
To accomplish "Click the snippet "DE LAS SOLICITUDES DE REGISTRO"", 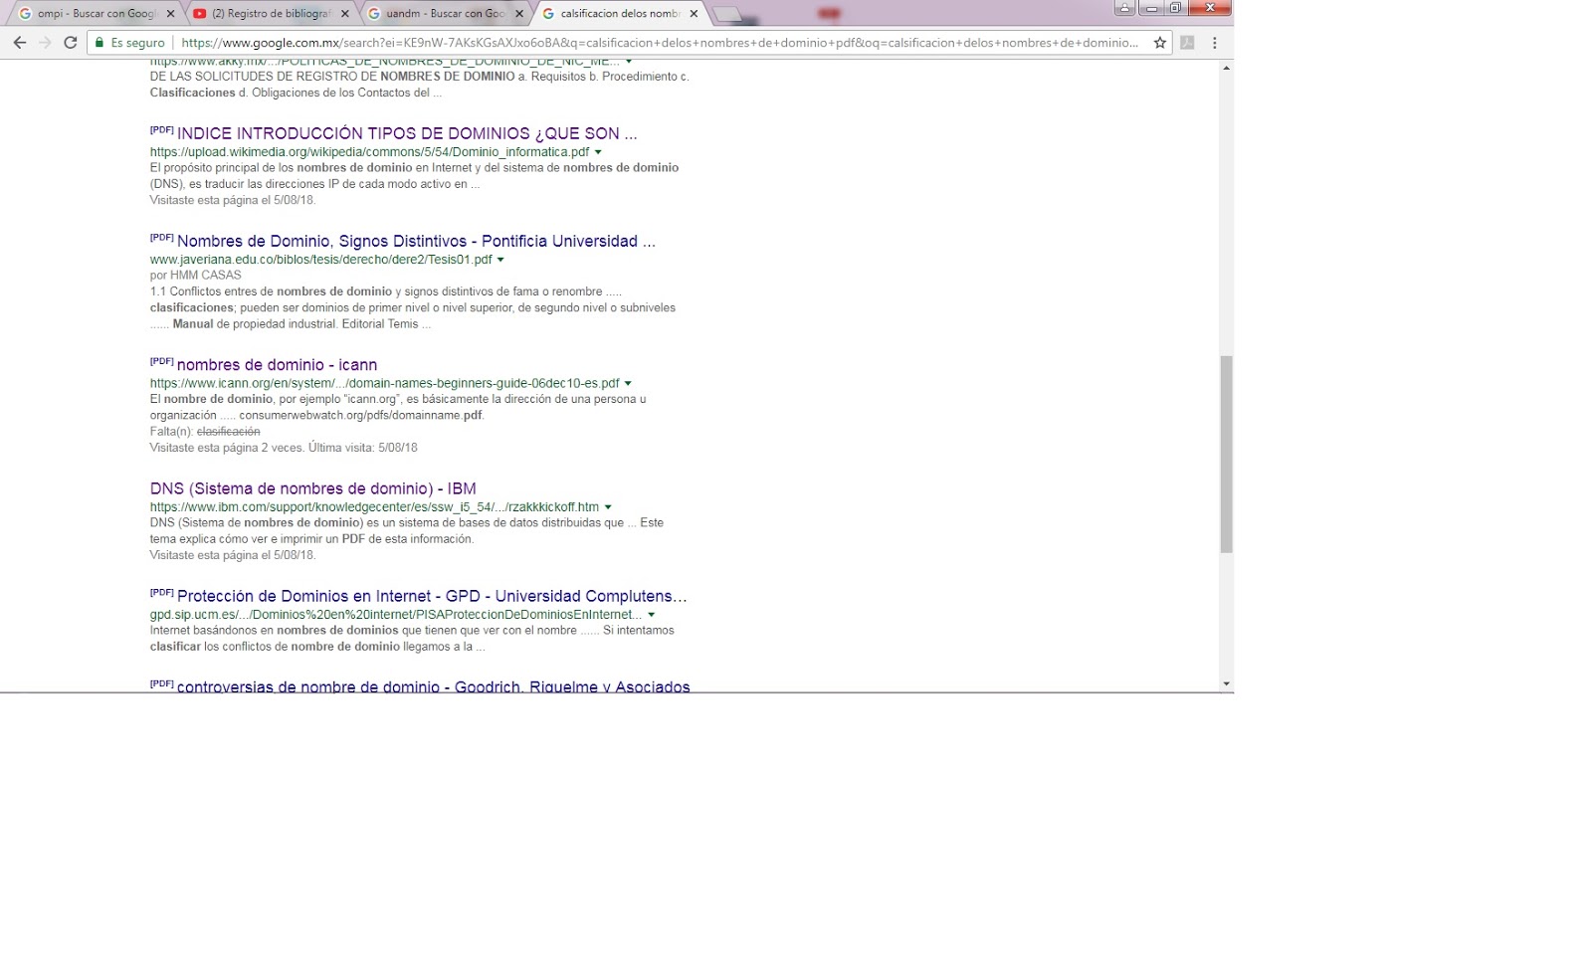I will pyautogui.click(x=419, y=85).
